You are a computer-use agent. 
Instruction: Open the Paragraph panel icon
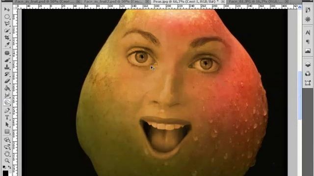click(x=308, y=42)
